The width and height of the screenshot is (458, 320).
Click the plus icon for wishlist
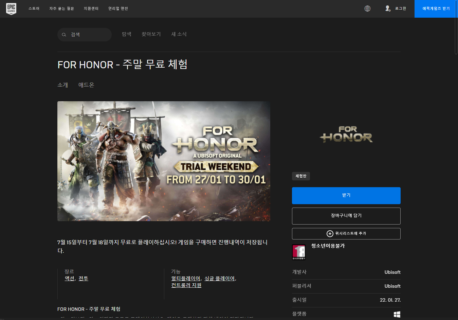pyautogui.click(x=330, y=234)
